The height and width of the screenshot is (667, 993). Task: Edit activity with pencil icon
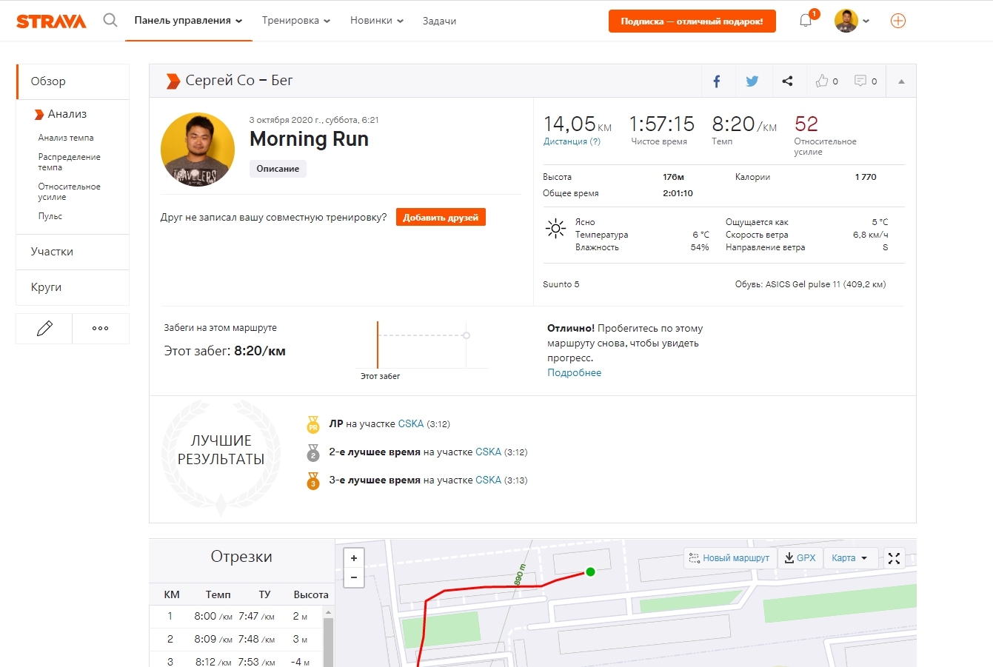(44, 329)
